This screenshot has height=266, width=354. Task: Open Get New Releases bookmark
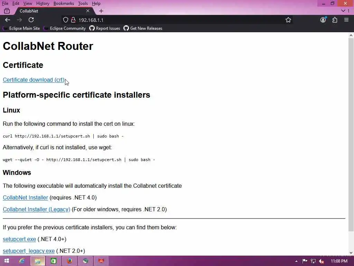[x=143, y=28]
